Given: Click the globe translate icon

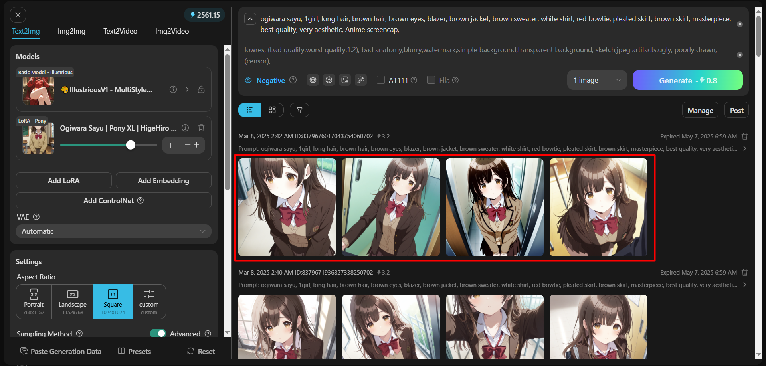Looking at the screenshot, I should click(313, 80).
